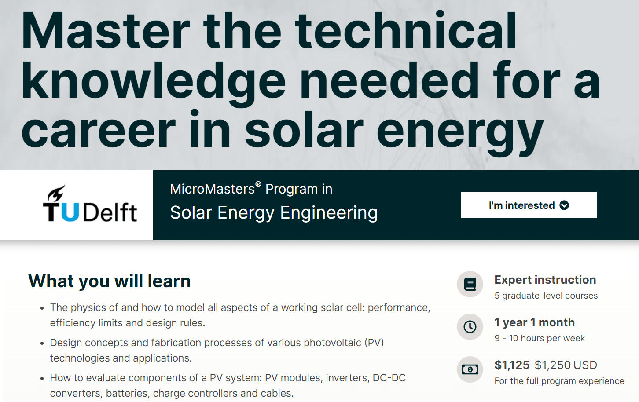The height and width of the screenshot is (402, 639).
Task: Click the 9 - 10 hours per week text
Action: coord(540,338)
